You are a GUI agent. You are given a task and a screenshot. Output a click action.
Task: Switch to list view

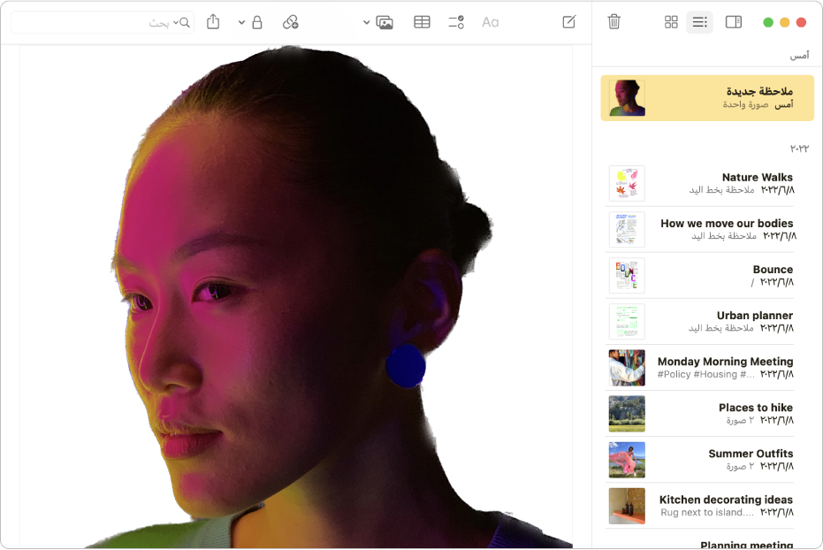[699, 22]
